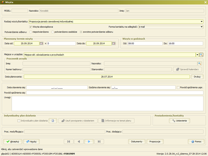Tick Indywidualny plan działania checkbox
This screenshot has width=208, height=156.
pos(19,121)
